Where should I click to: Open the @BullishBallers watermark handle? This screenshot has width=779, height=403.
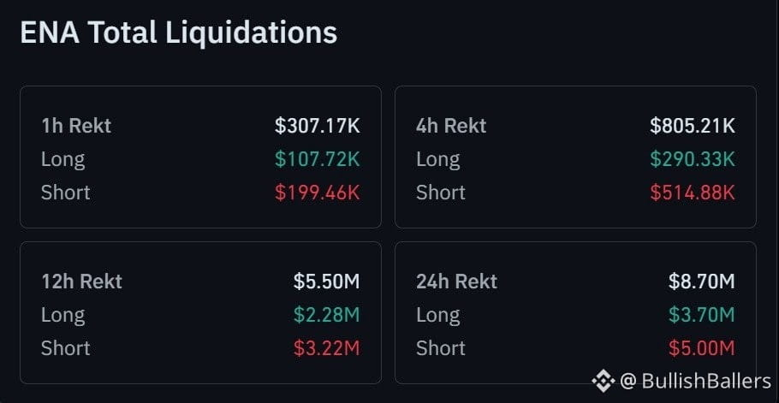tap(695, 381)
